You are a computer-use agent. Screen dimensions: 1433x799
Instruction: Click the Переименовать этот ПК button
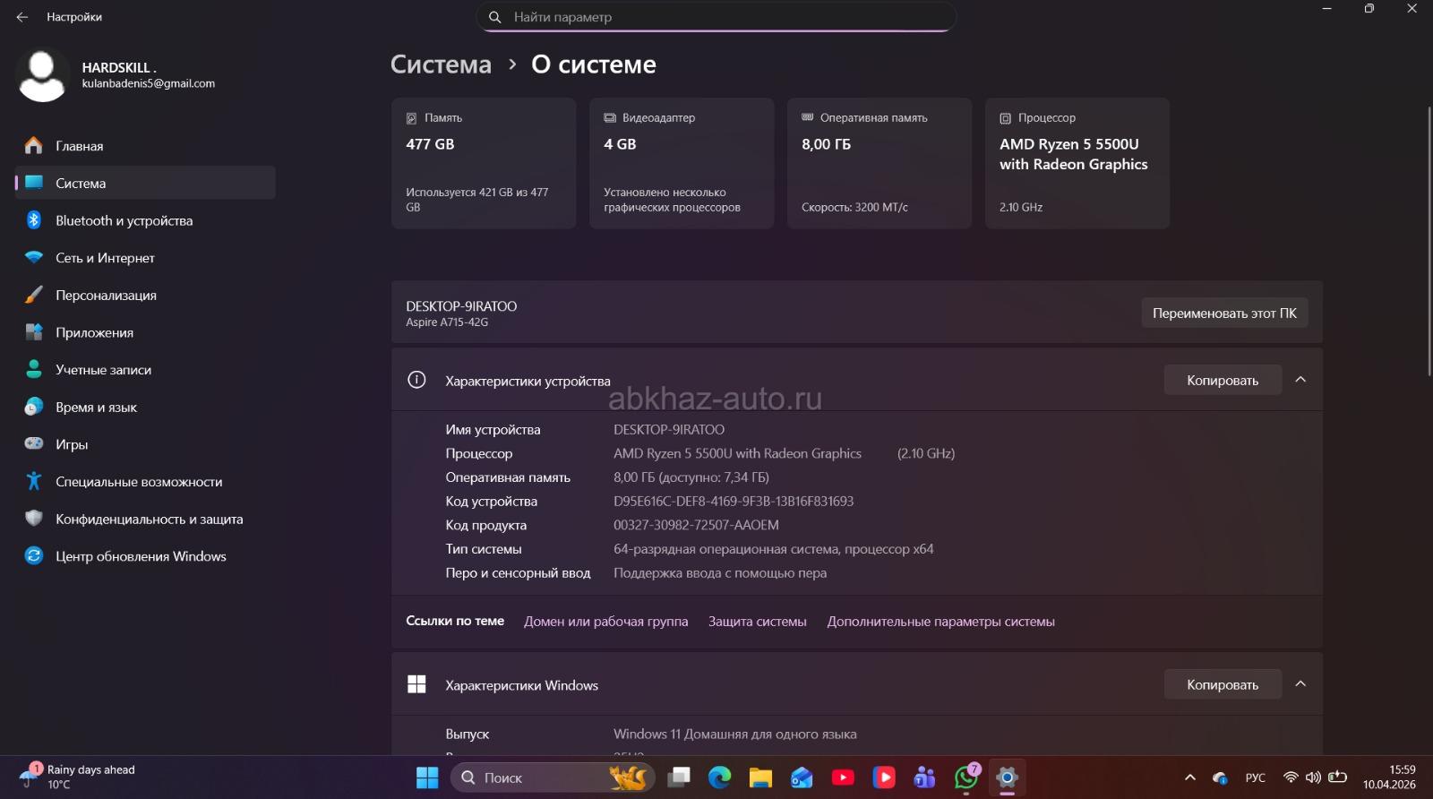tap(1223, 314)
